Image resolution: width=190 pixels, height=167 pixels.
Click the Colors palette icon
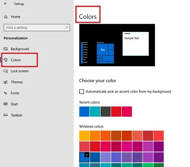[6, 60]
